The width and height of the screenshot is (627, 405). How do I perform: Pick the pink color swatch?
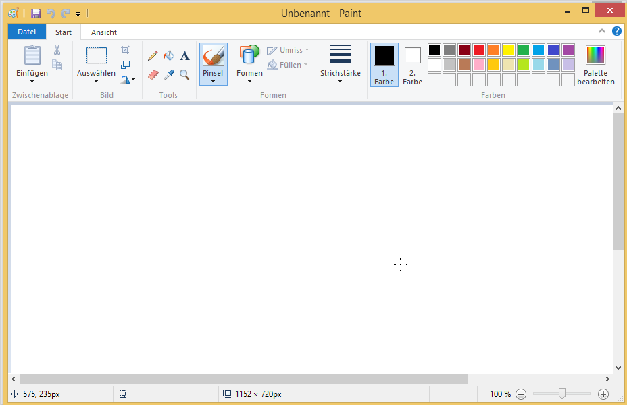pyautogui.click(x=479, y=65)
